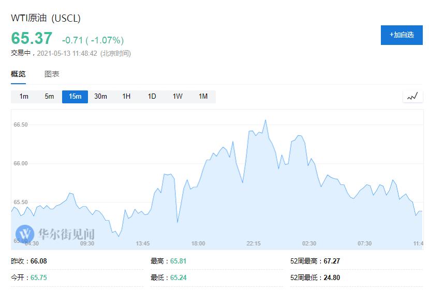
Task: Click the 52周最高 value 67.27
Action: 332,261
